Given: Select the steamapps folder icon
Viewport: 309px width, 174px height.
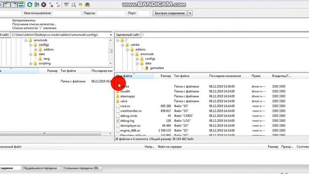Looking at the screenshot, I should [118, 96].
